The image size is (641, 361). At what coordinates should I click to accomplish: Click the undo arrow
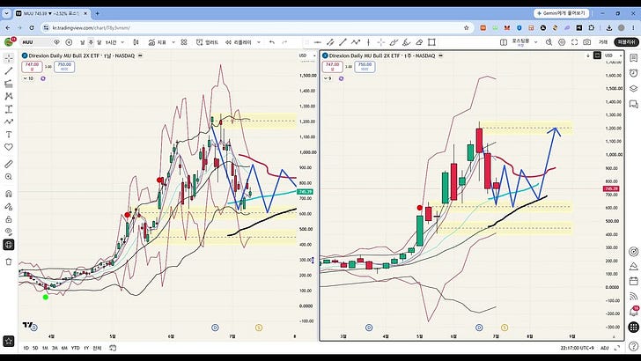pyautogui.click(x=272, y=42)
